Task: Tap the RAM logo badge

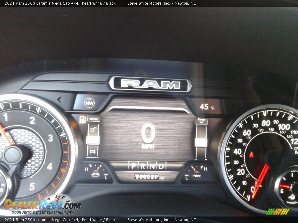Action: 150,84
